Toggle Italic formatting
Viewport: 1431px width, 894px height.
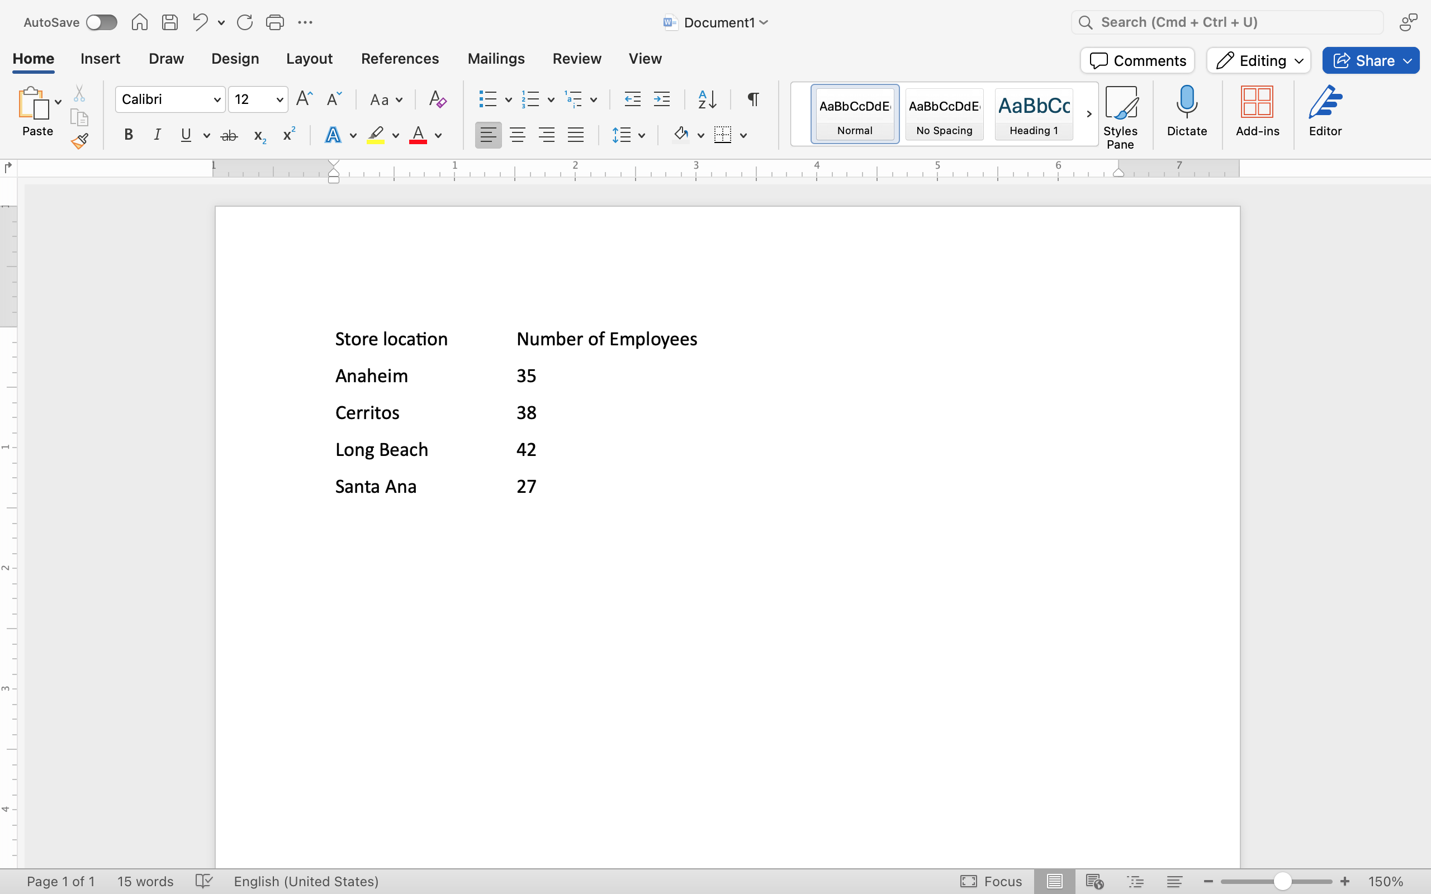tap(157, 135)
